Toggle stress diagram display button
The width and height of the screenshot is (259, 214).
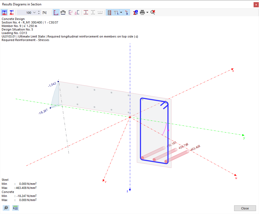click(x=116, y=12)
